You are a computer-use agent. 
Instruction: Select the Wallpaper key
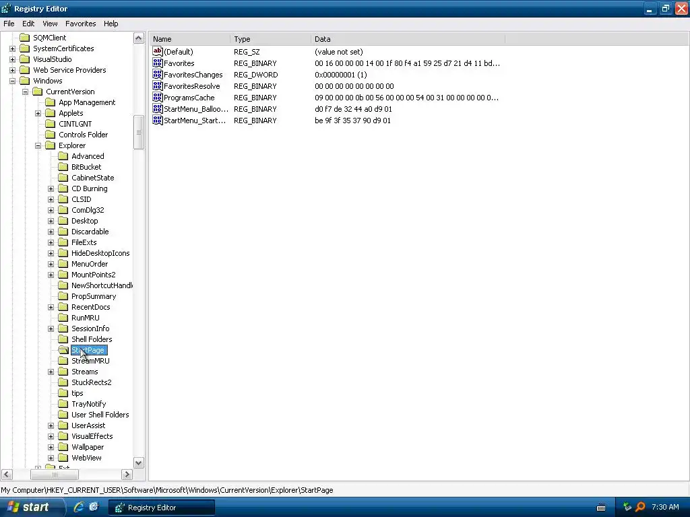88,447
